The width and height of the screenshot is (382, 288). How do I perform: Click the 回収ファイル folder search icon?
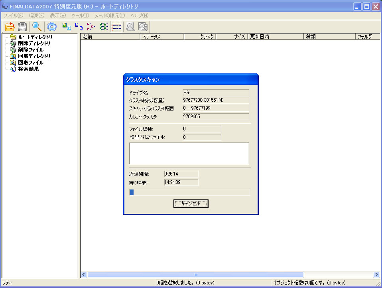point(13,63)
